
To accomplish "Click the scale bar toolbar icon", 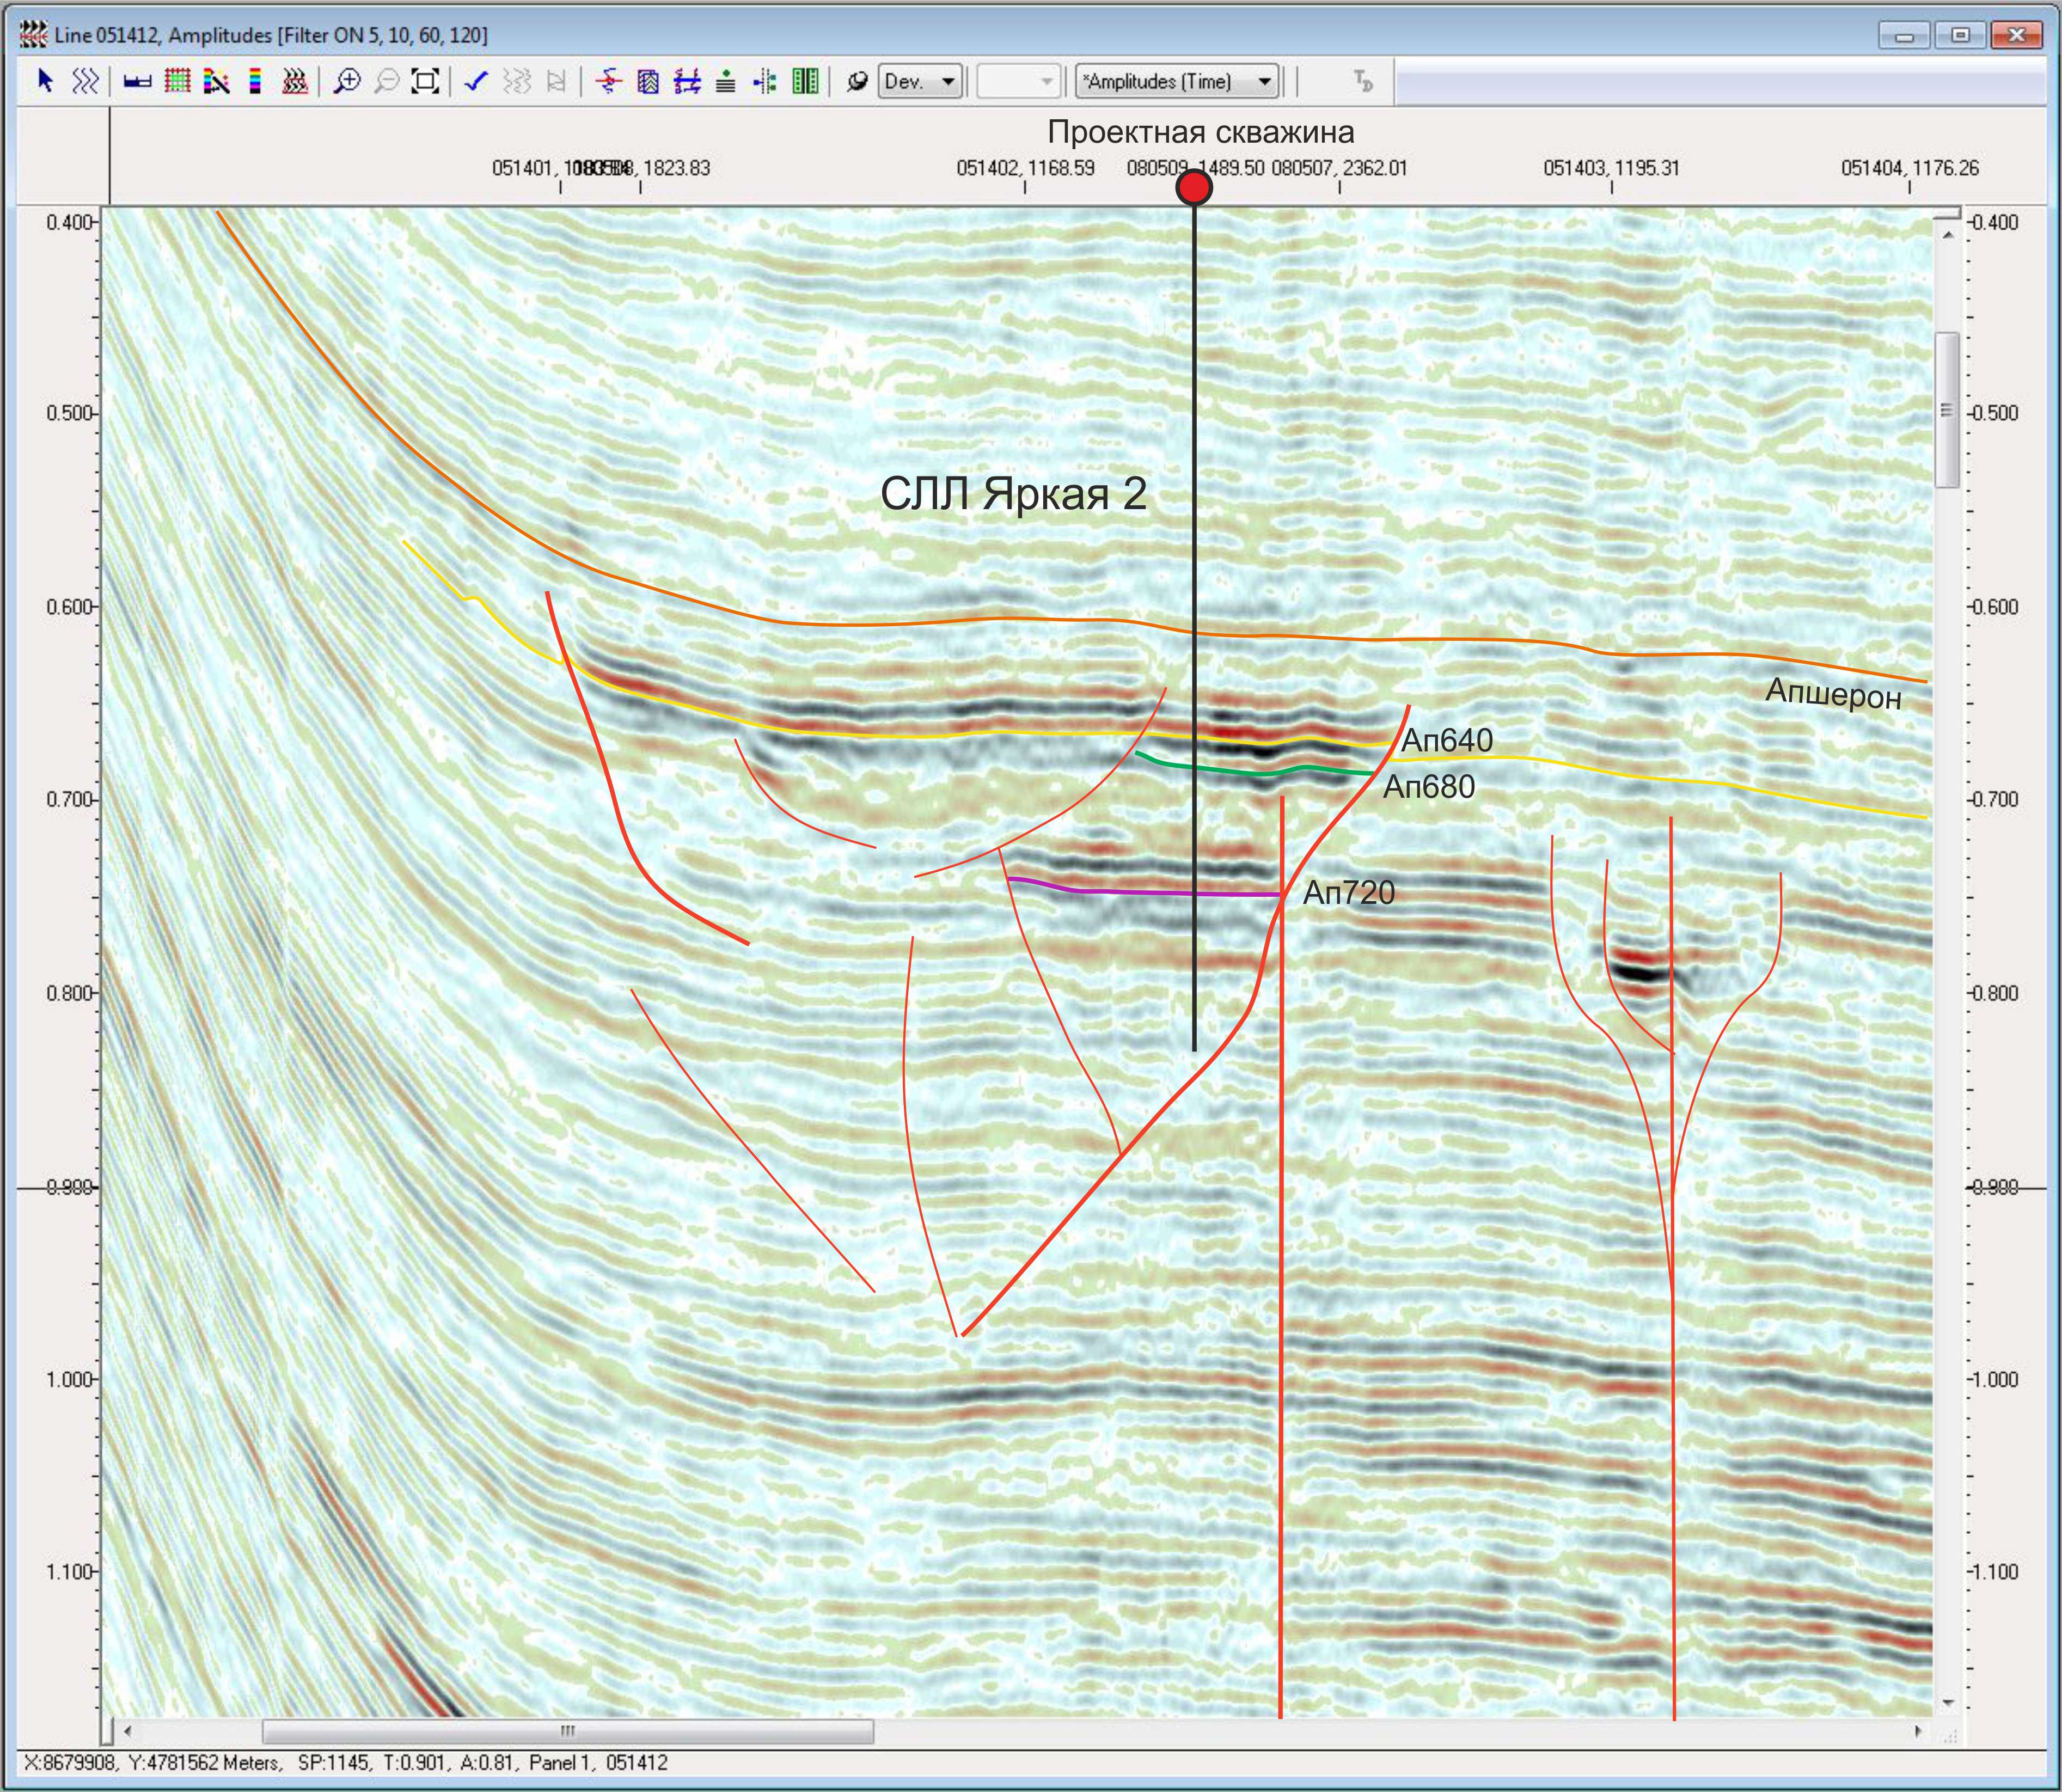I will (x=137, y=81).
